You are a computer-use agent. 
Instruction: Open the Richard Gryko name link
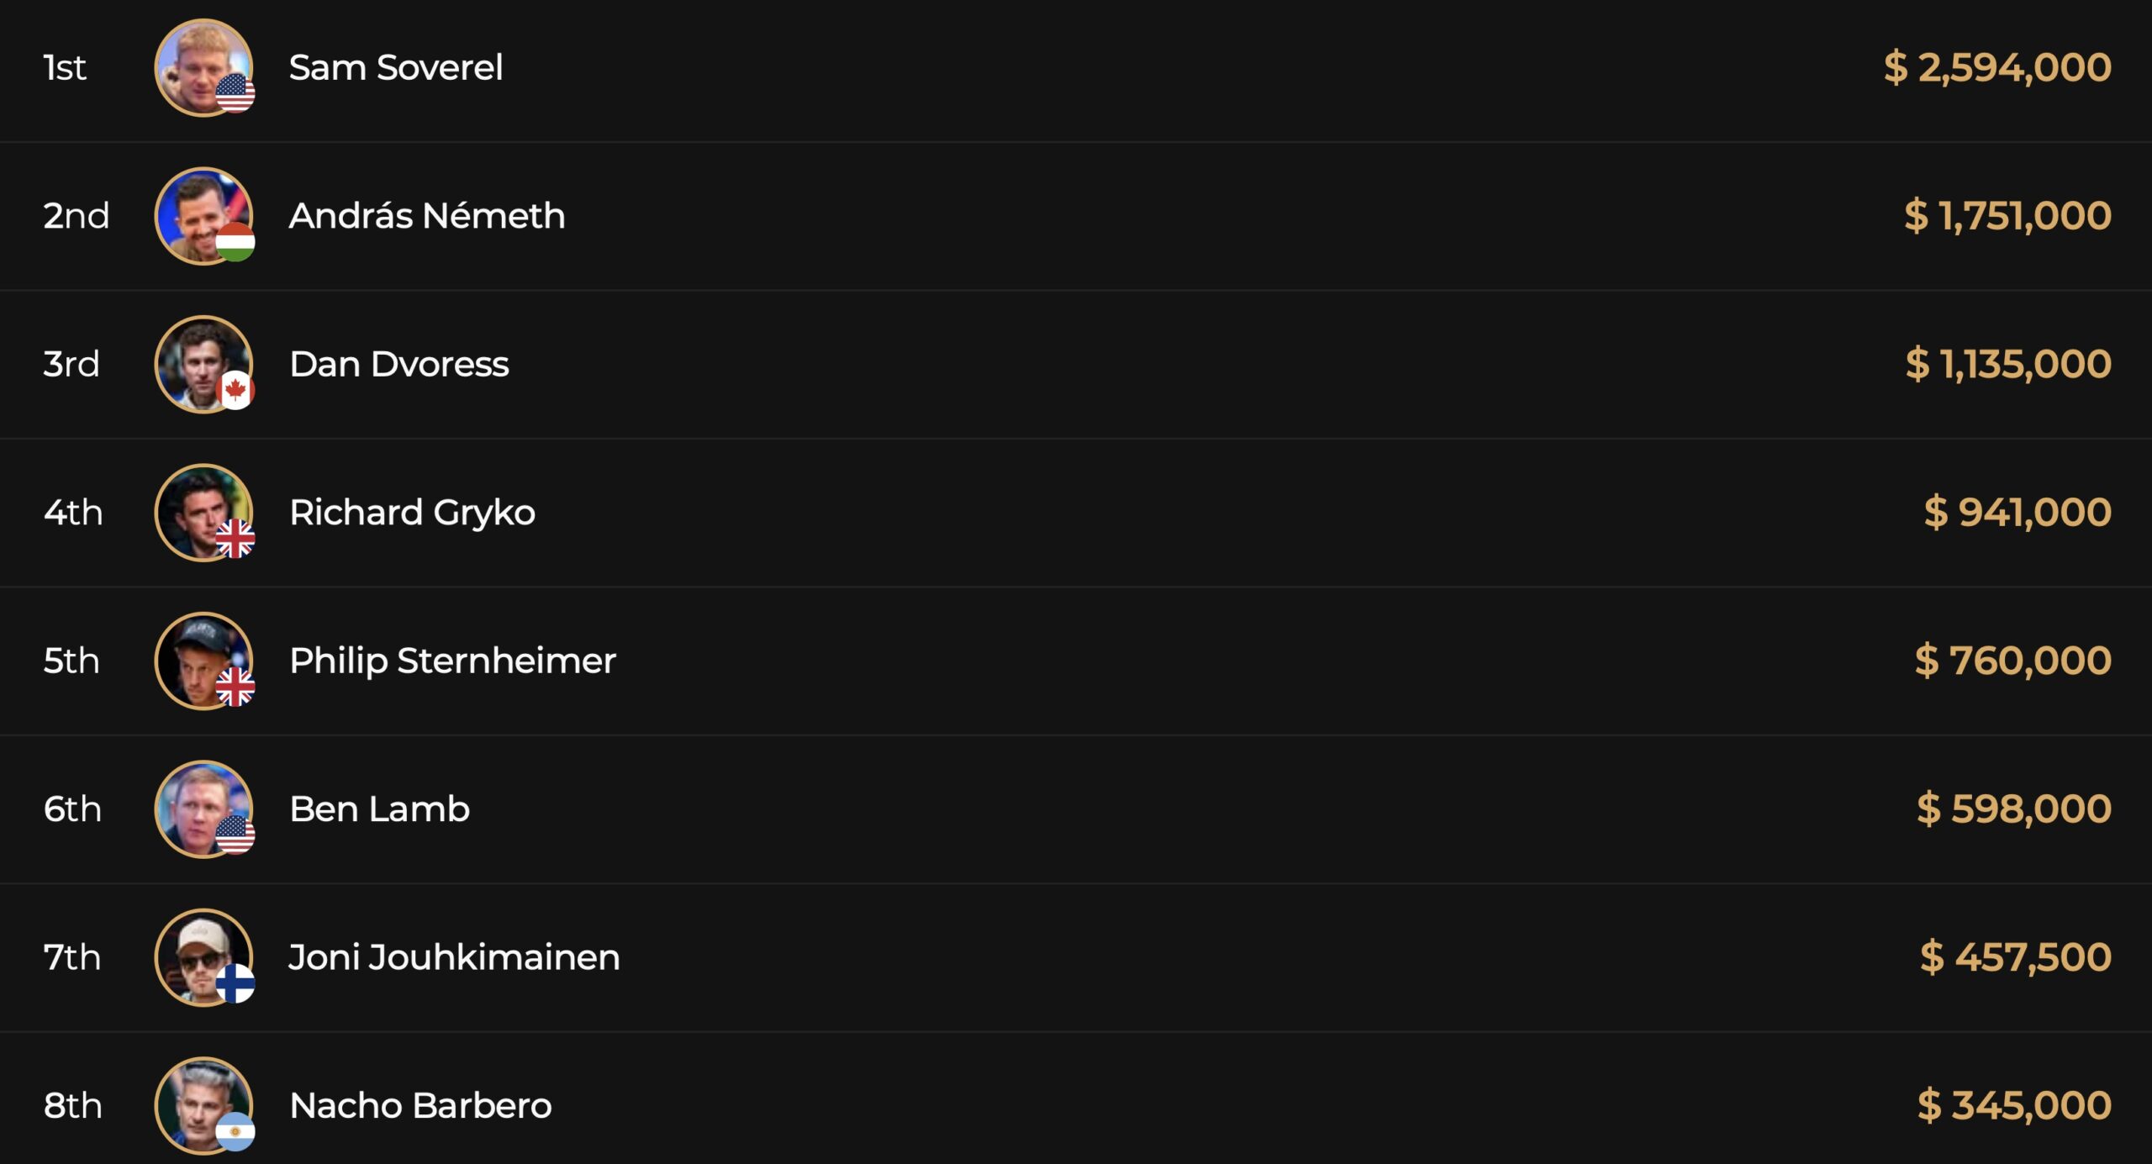click(x=412, y=513)
